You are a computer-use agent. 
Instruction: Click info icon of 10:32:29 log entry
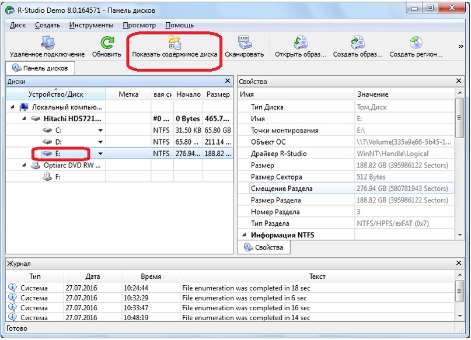tap(12, 297)
